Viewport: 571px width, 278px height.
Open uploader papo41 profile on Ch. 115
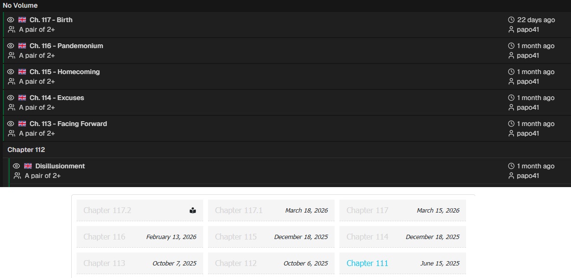point(528,82)
